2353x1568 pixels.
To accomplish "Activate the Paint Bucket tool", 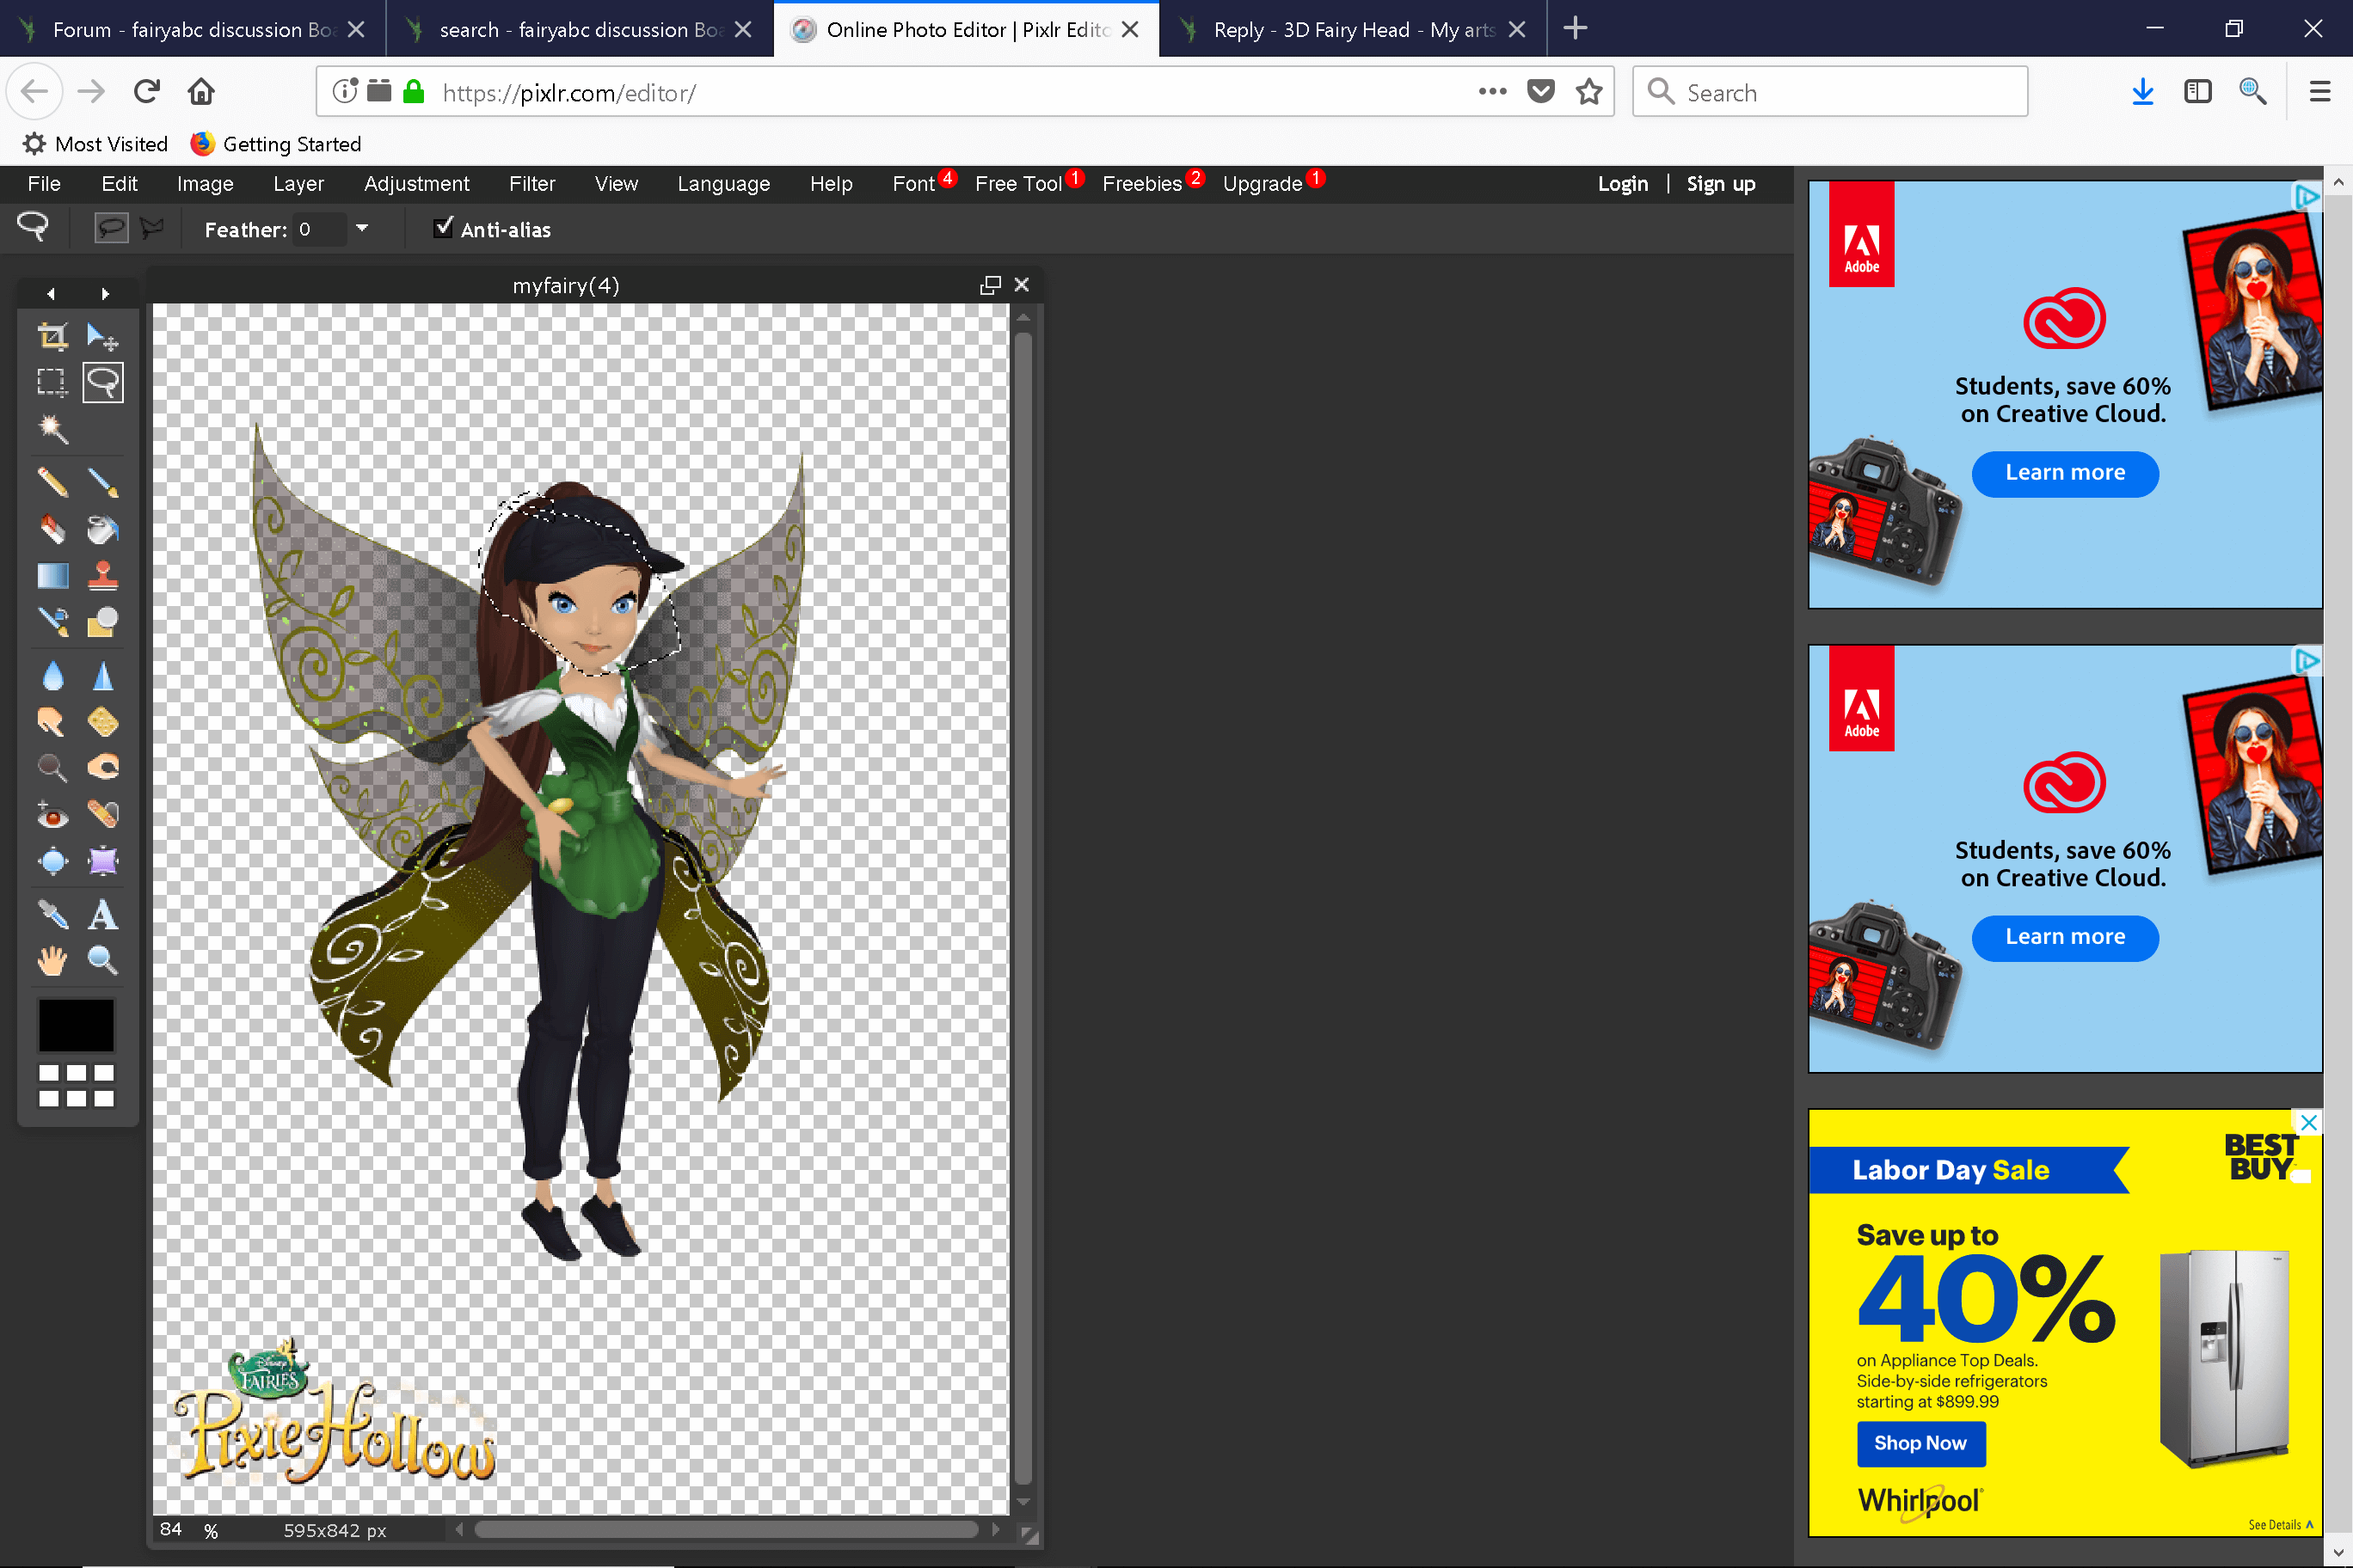I will click(103, 529).
